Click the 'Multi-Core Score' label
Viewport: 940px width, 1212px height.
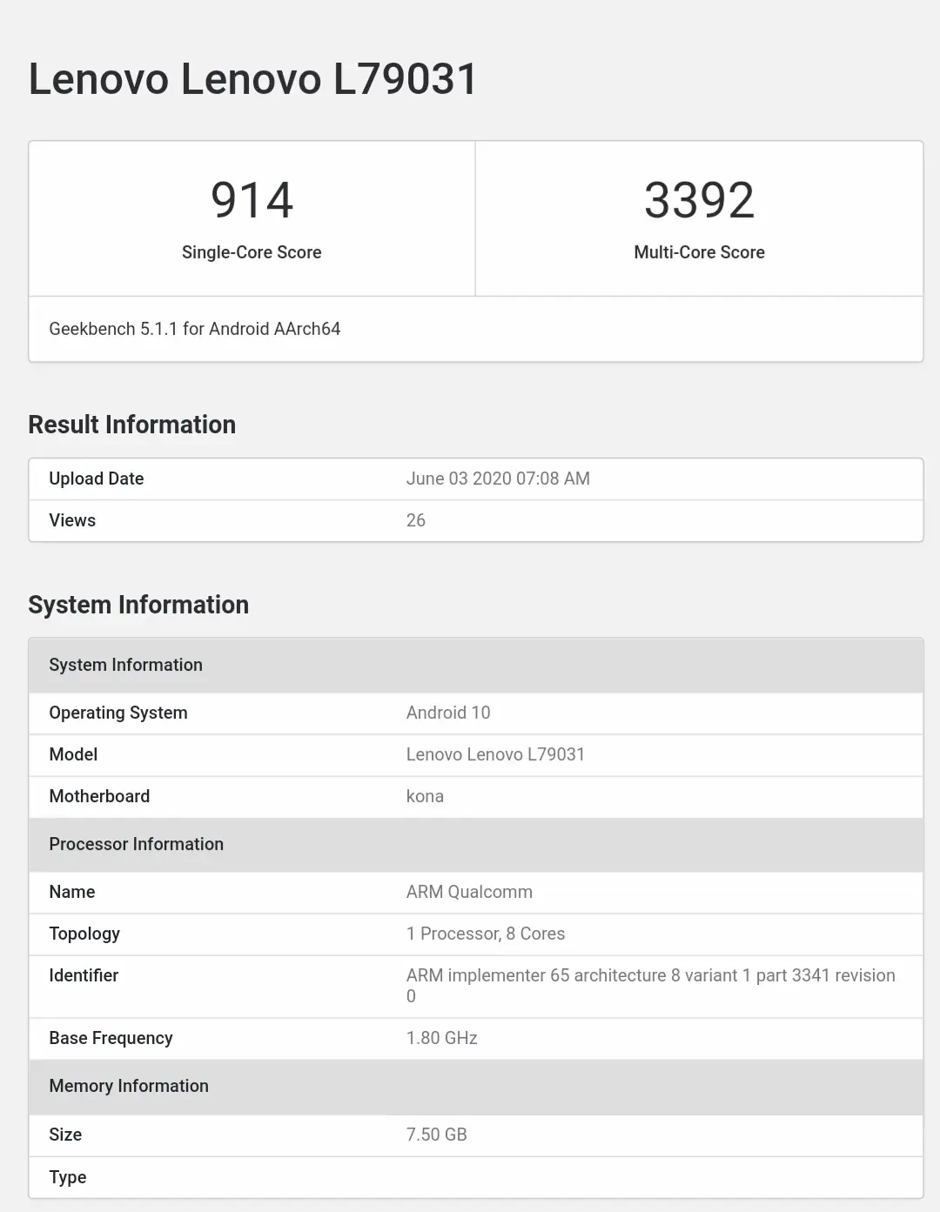(x=699, y=252)
